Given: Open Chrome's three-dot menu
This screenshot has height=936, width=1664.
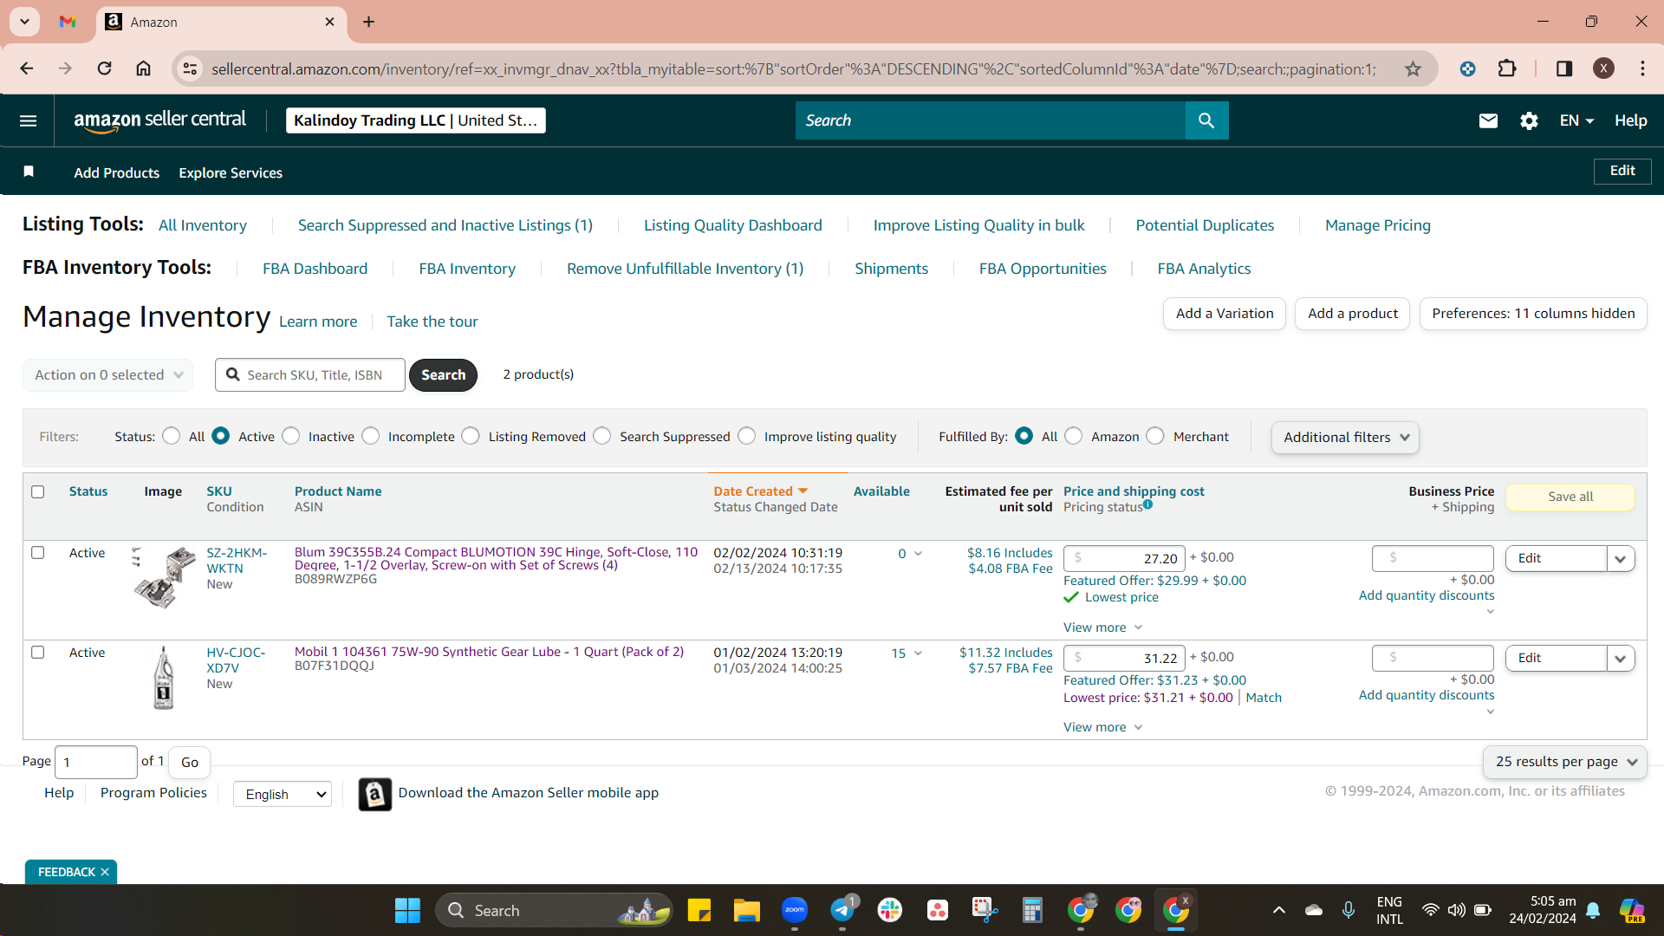Looking at the screenshot, I should click(x=1642, y=68).
